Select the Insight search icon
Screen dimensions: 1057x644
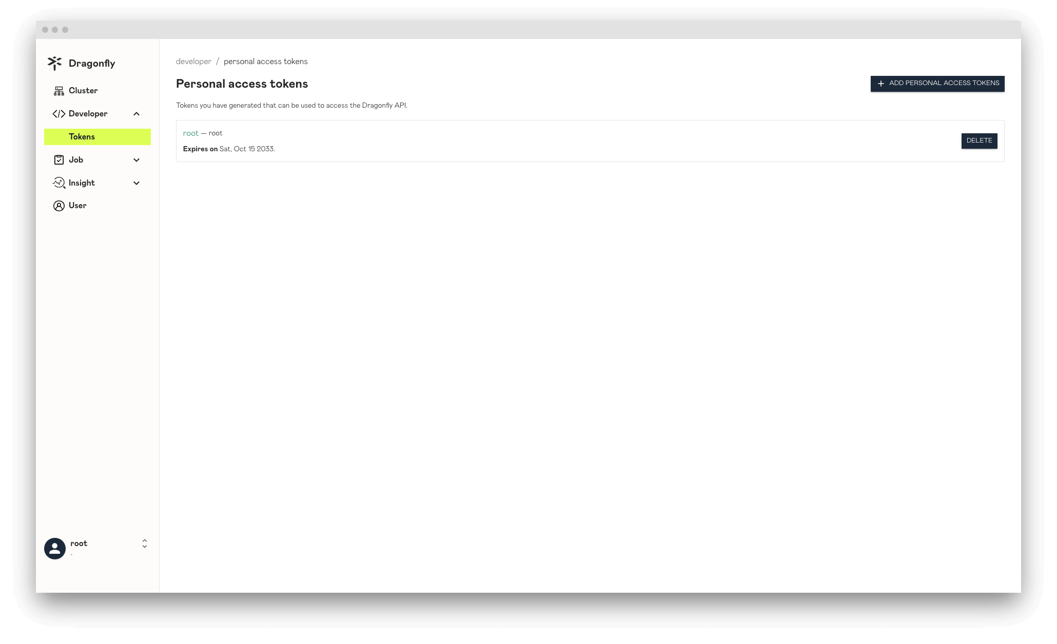[58, 183]
